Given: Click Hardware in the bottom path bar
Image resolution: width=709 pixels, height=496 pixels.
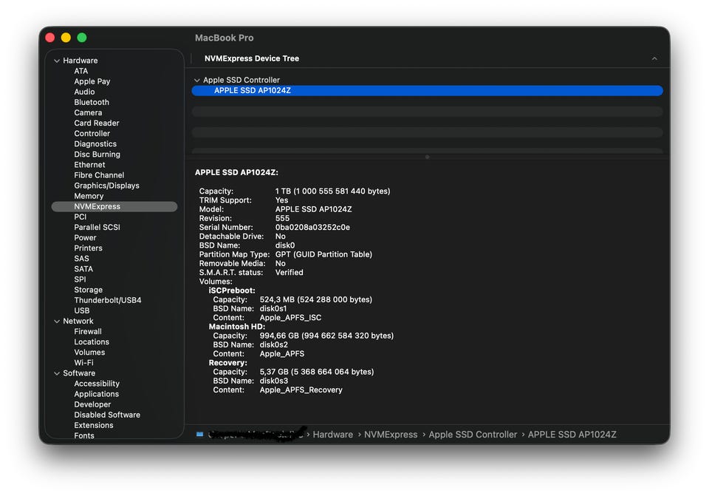Looking at the screenshot, I should (x=332, y=435).
